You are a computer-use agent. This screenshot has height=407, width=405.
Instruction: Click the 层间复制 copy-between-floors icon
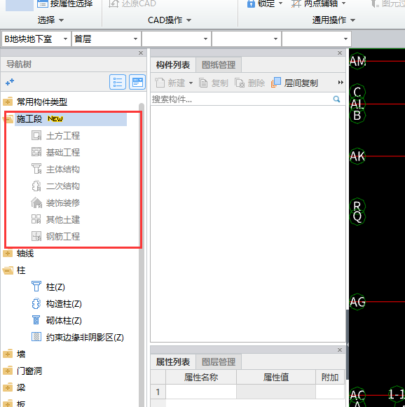276,83
